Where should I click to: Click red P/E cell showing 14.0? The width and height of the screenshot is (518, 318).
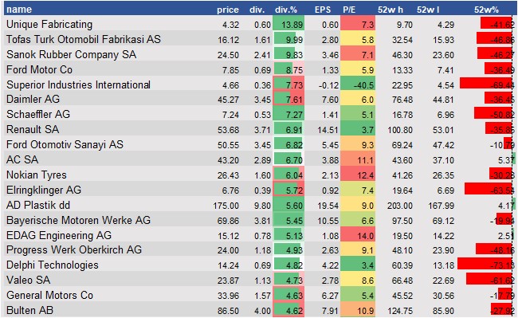point(358,235)
